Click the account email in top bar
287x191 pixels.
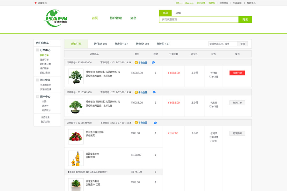tap(185, 3)
